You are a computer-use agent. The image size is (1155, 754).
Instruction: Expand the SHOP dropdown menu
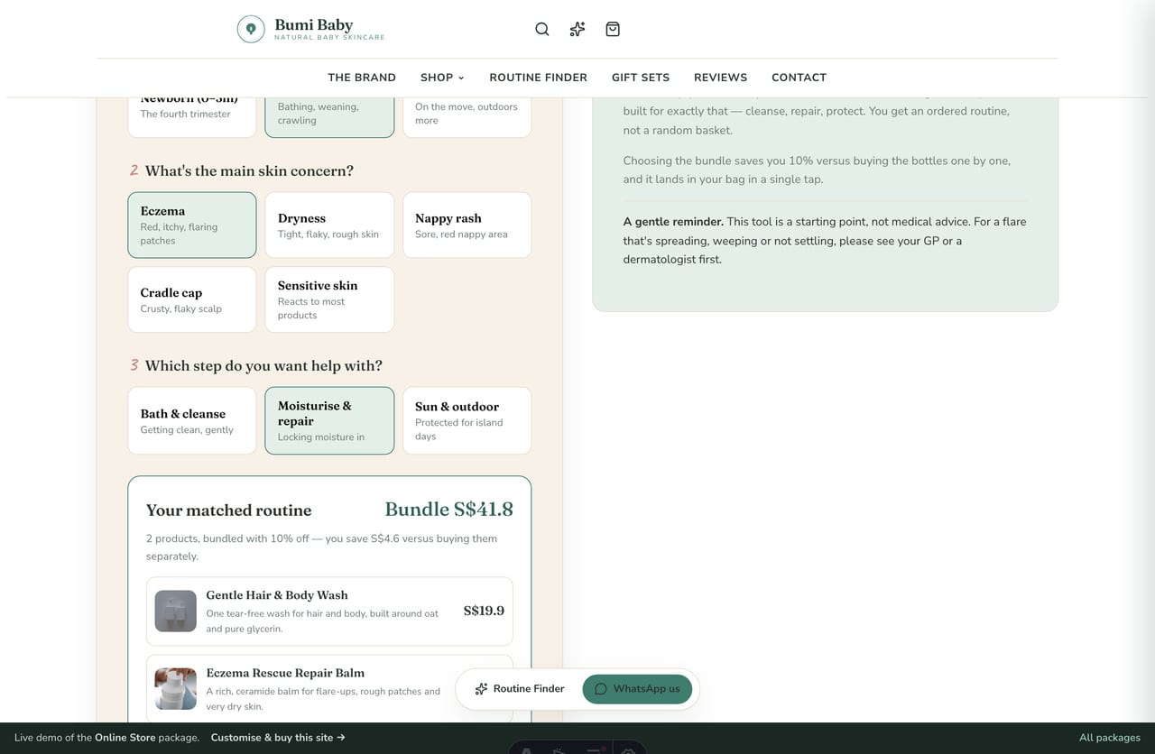point(442,78)
